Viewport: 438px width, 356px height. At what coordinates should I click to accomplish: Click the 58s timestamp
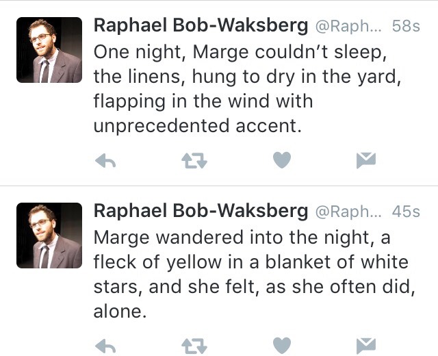pyautogui.click(x=406, y=27)
